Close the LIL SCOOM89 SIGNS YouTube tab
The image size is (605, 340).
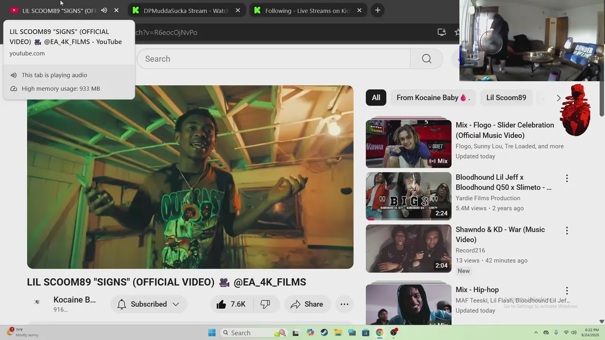pyautogui.click(x=116, y=10)
